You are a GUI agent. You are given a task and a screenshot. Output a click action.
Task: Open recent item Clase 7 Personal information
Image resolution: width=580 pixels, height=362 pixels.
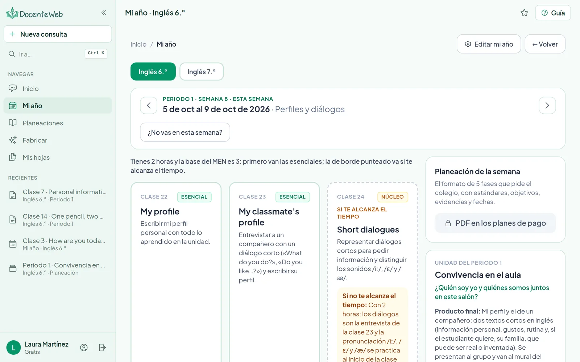pyautogui.click(x=58, y=195)
